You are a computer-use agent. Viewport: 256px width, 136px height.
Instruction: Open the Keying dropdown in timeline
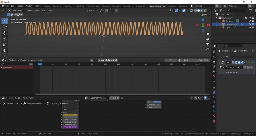[x=24, y=60]
